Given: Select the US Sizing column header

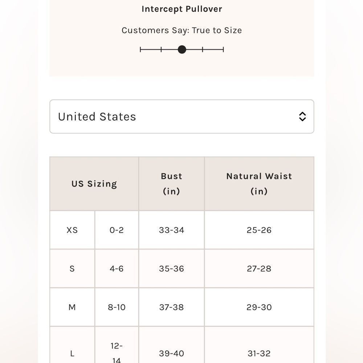Looking at the screenshot, I should coord(94,184).
